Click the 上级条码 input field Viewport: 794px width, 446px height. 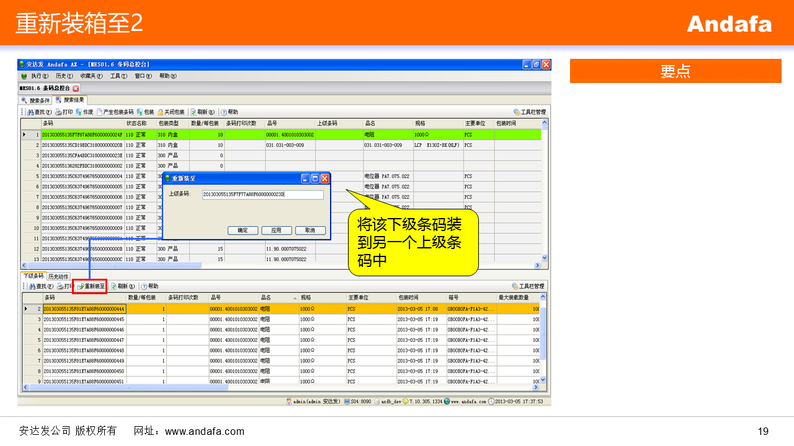tap(262, 195)
